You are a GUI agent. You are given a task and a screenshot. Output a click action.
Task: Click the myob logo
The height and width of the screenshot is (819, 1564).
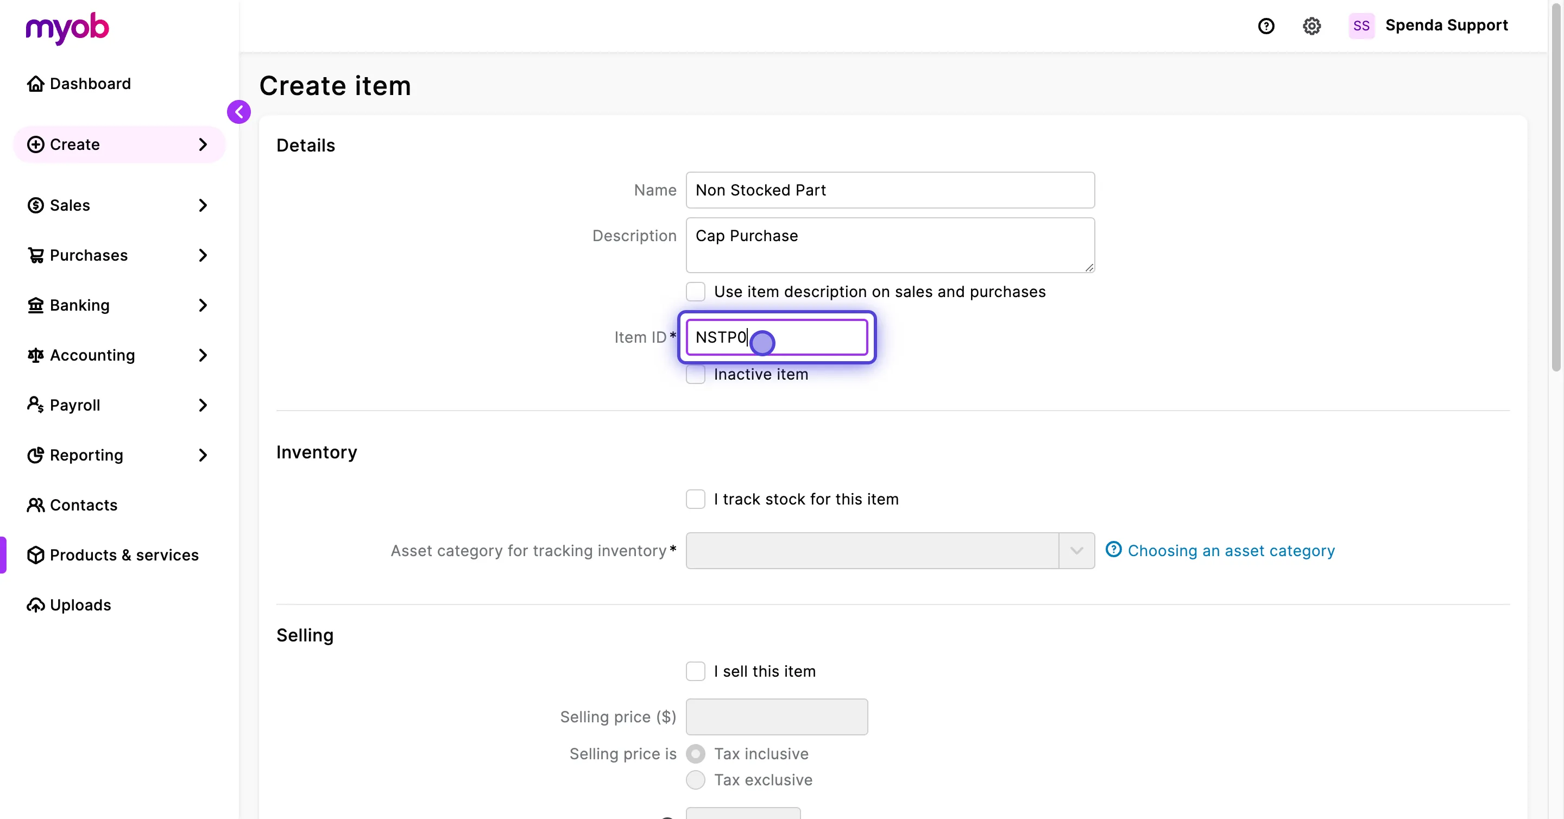click(67, 28)
